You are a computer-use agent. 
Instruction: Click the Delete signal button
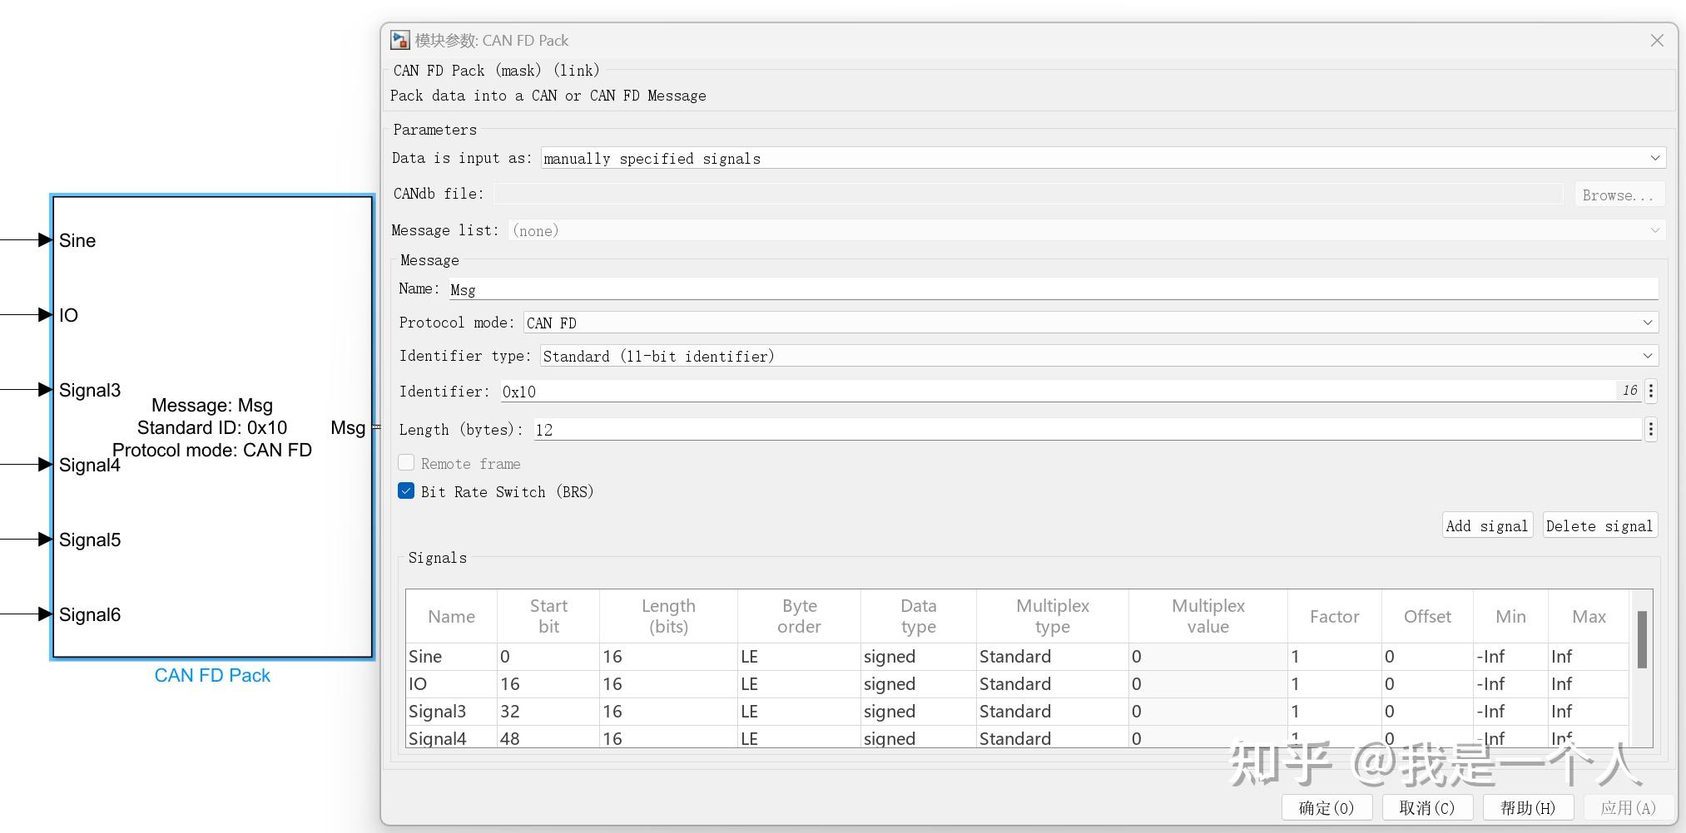pos(1599,525)
